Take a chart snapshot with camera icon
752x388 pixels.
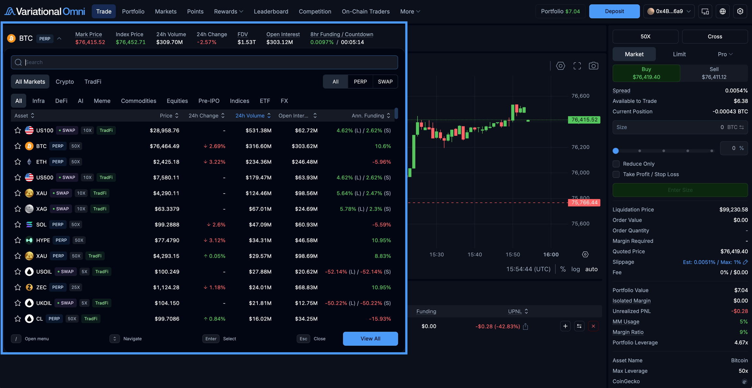pos(593,66)
